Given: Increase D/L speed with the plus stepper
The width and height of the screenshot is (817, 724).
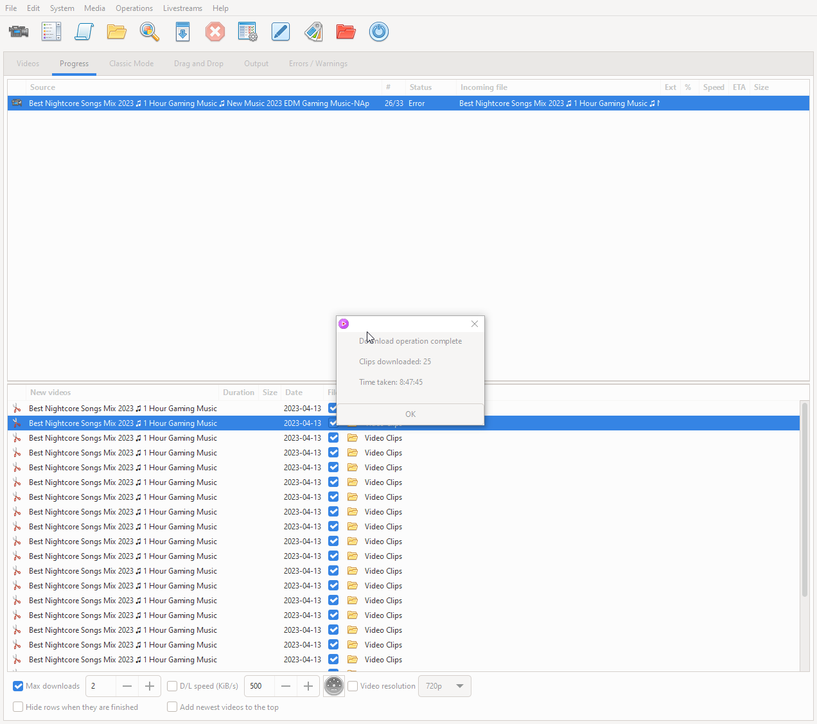Looking at the screenshot, I should pyautogui.click(x=308, y=686).
